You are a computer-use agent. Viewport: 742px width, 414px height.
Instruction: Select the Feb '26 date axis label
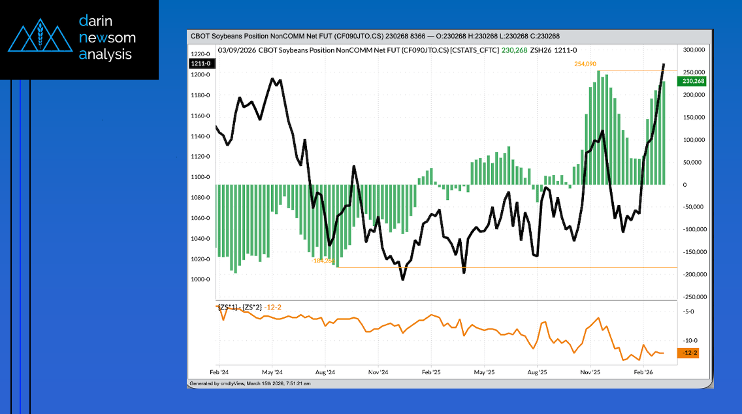click(x=644, y=372)
